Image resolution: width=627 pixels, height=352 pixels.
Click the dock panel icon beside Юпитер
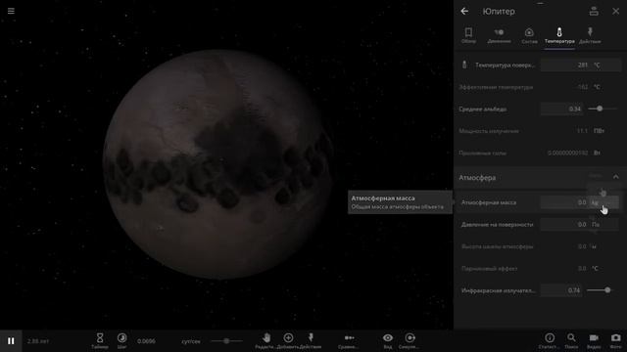(594, 11)
